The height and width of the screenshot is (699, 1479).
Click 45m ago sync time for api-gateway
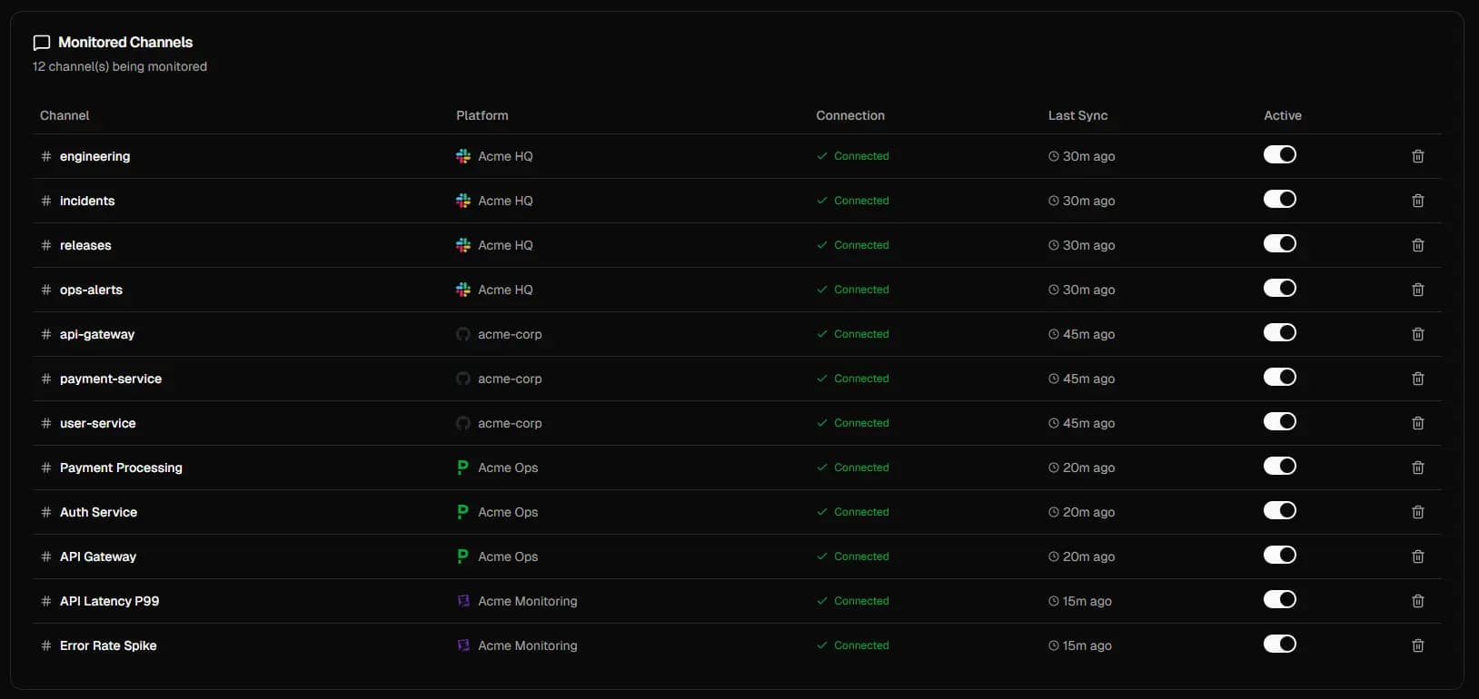click(x=1082, y=334)
